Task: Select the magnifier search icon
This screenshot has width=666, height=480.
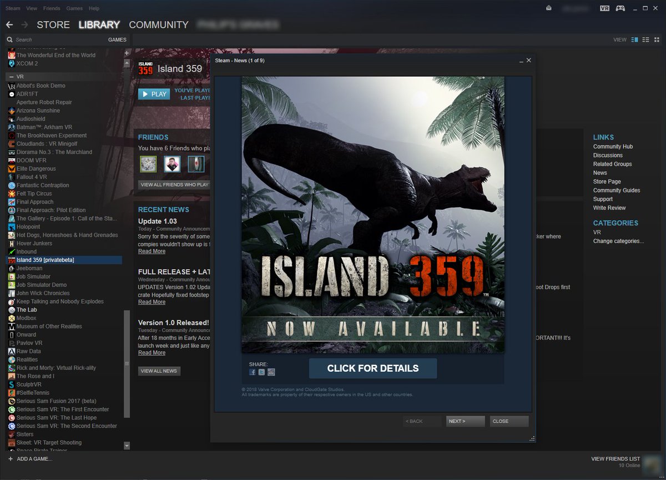Action: [x=10, y=40]
